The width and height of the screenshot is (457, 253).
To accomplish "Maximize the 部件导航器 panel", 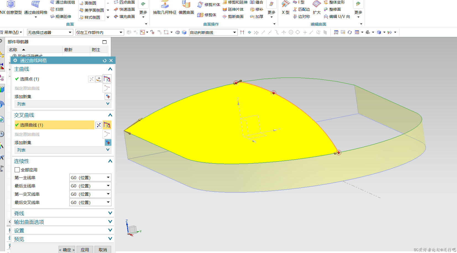I will (105, 42).
